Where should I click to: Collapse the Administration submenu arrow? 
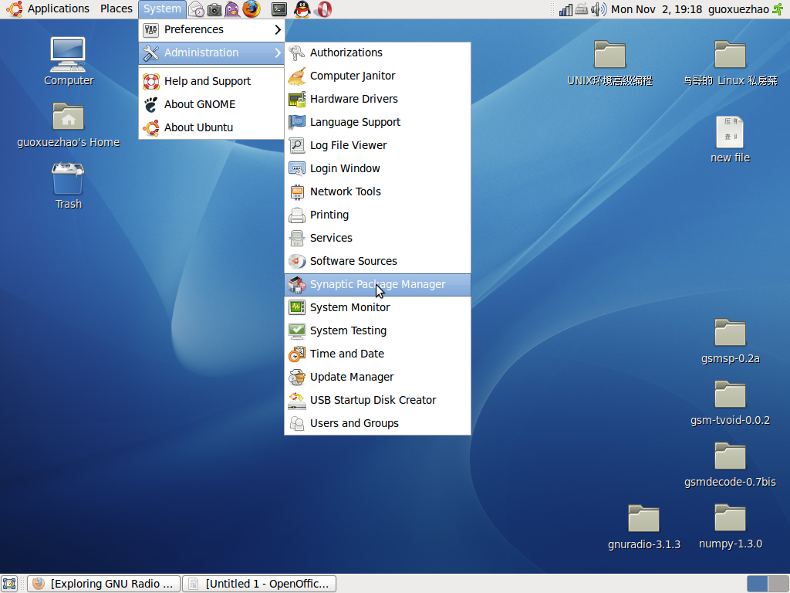(278, 53)
